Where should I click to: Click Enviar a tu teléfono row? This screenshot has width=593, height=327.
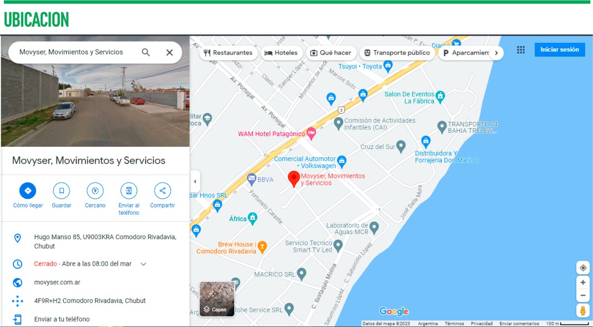coord(94,319)
